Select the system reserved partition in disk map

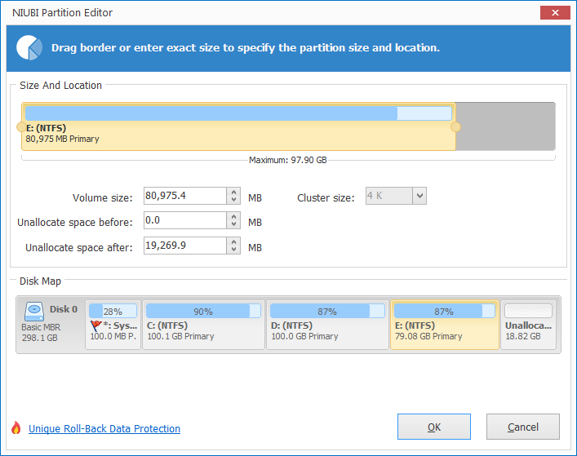(x=113, y=325)
